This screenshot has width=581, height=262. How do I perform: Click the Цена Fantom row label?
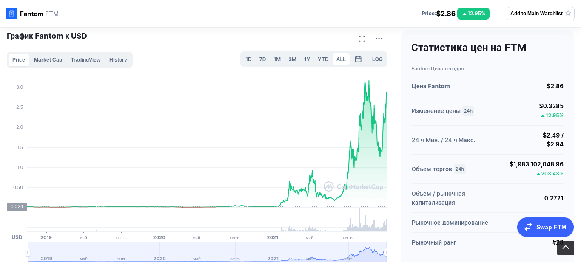point(431,86)
